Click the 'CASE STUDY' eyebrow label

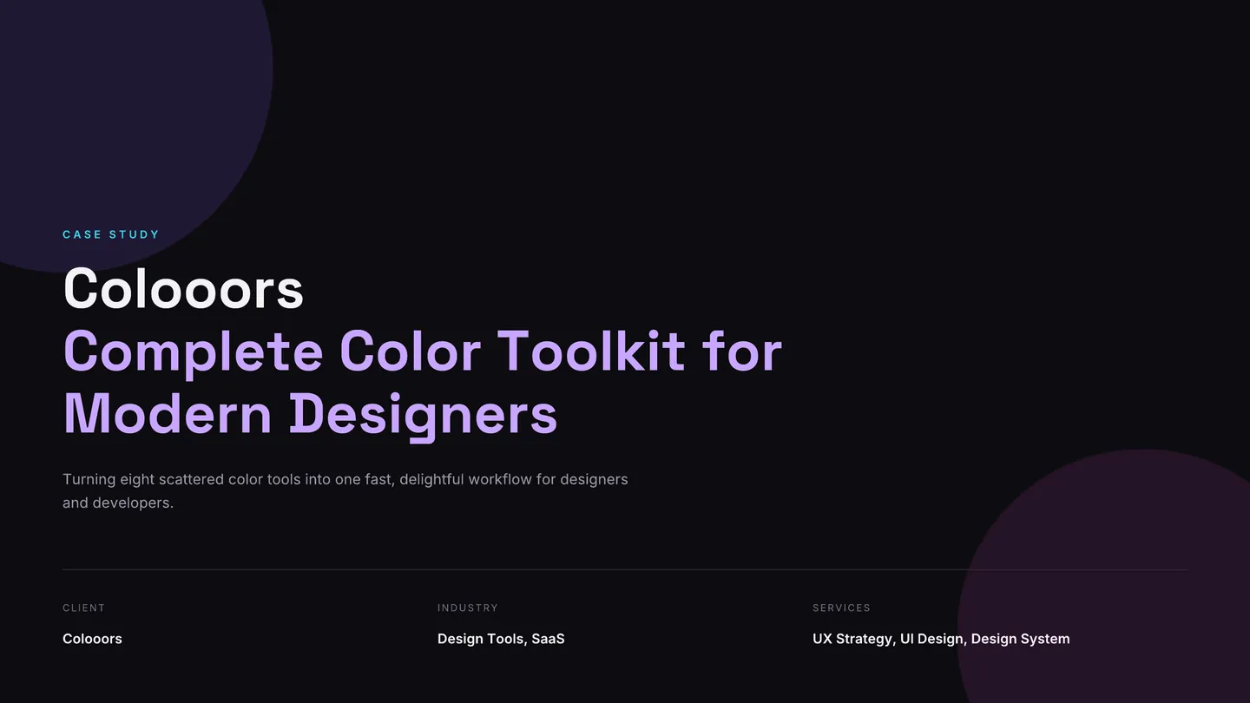point(111,234)
